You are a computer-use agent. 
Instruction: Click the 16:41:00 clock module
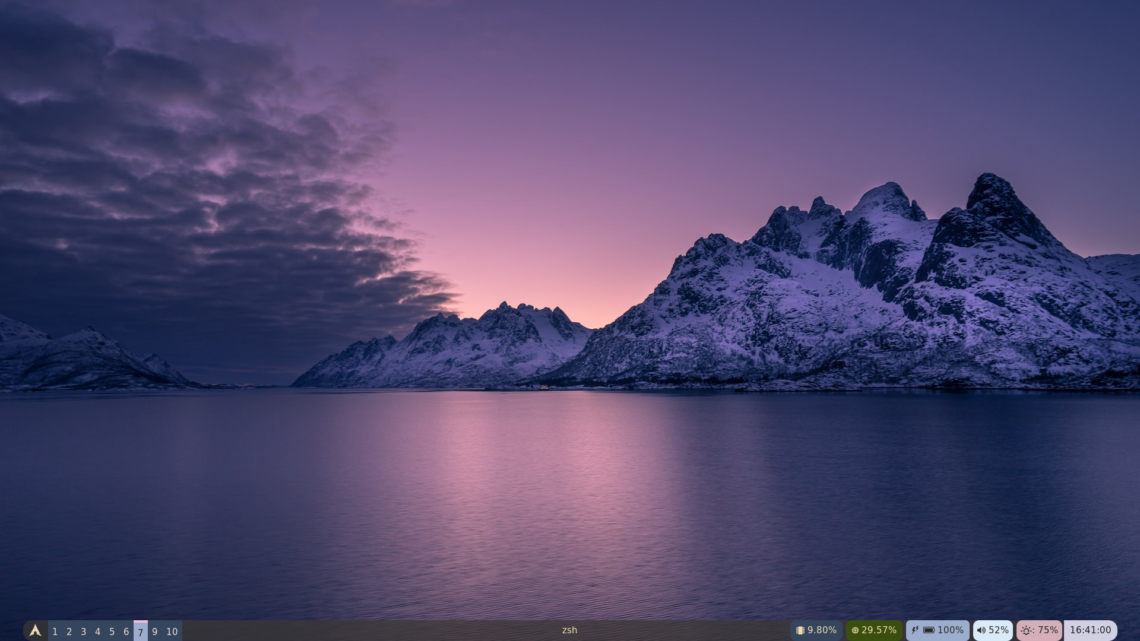(1090, 630)
